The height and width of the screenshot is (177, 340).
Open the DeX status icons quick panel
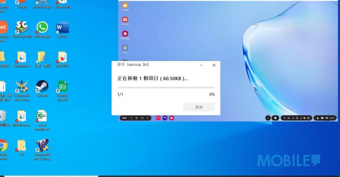pos(296,118)
